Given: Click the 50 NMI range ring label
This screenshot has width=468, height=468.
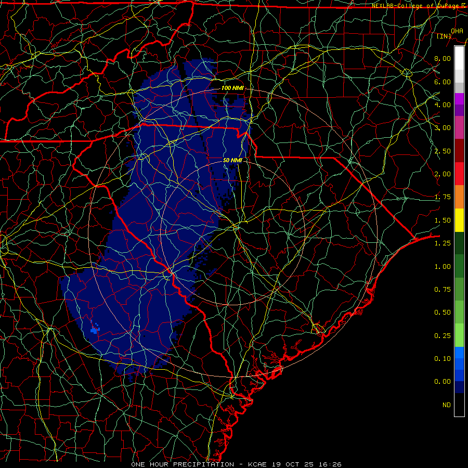Looking at the screenshot, I should click(232, 160).
